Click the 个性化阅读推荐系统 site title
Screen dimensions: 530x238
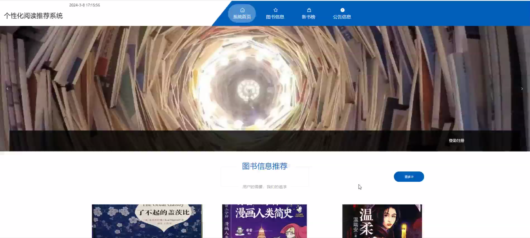click(33, 16)
